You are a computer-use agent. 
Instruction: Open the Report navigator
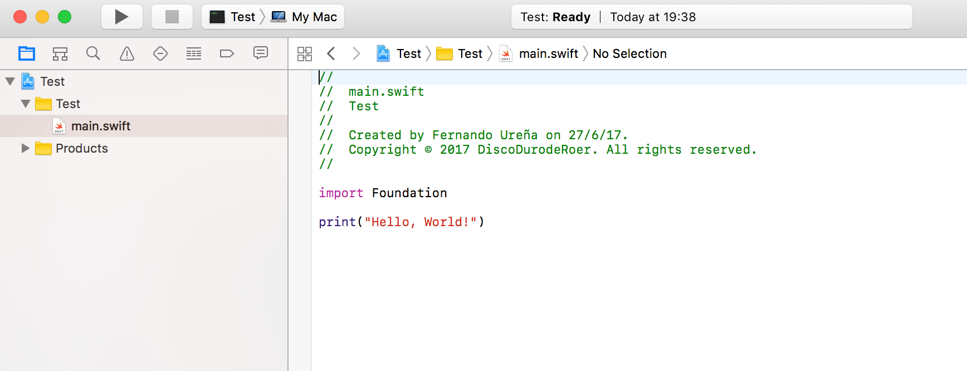coord(261,53)
